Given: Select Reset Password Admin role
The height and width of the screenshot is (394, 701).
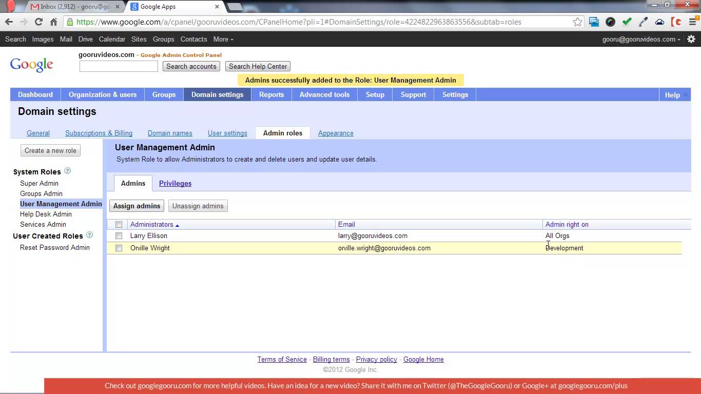Looking at the screenshot, I should click(x=55, y=247).
